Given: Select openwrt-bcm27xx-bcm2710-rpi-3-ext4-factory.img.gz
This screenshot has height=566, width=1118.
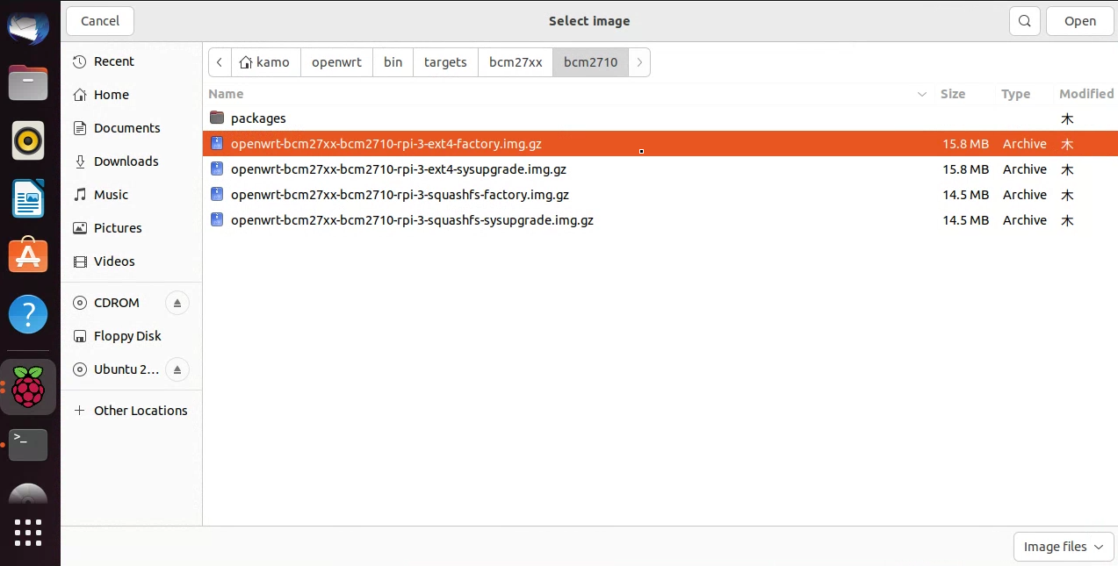Looking at the screenshot, I should pos(660,144).
